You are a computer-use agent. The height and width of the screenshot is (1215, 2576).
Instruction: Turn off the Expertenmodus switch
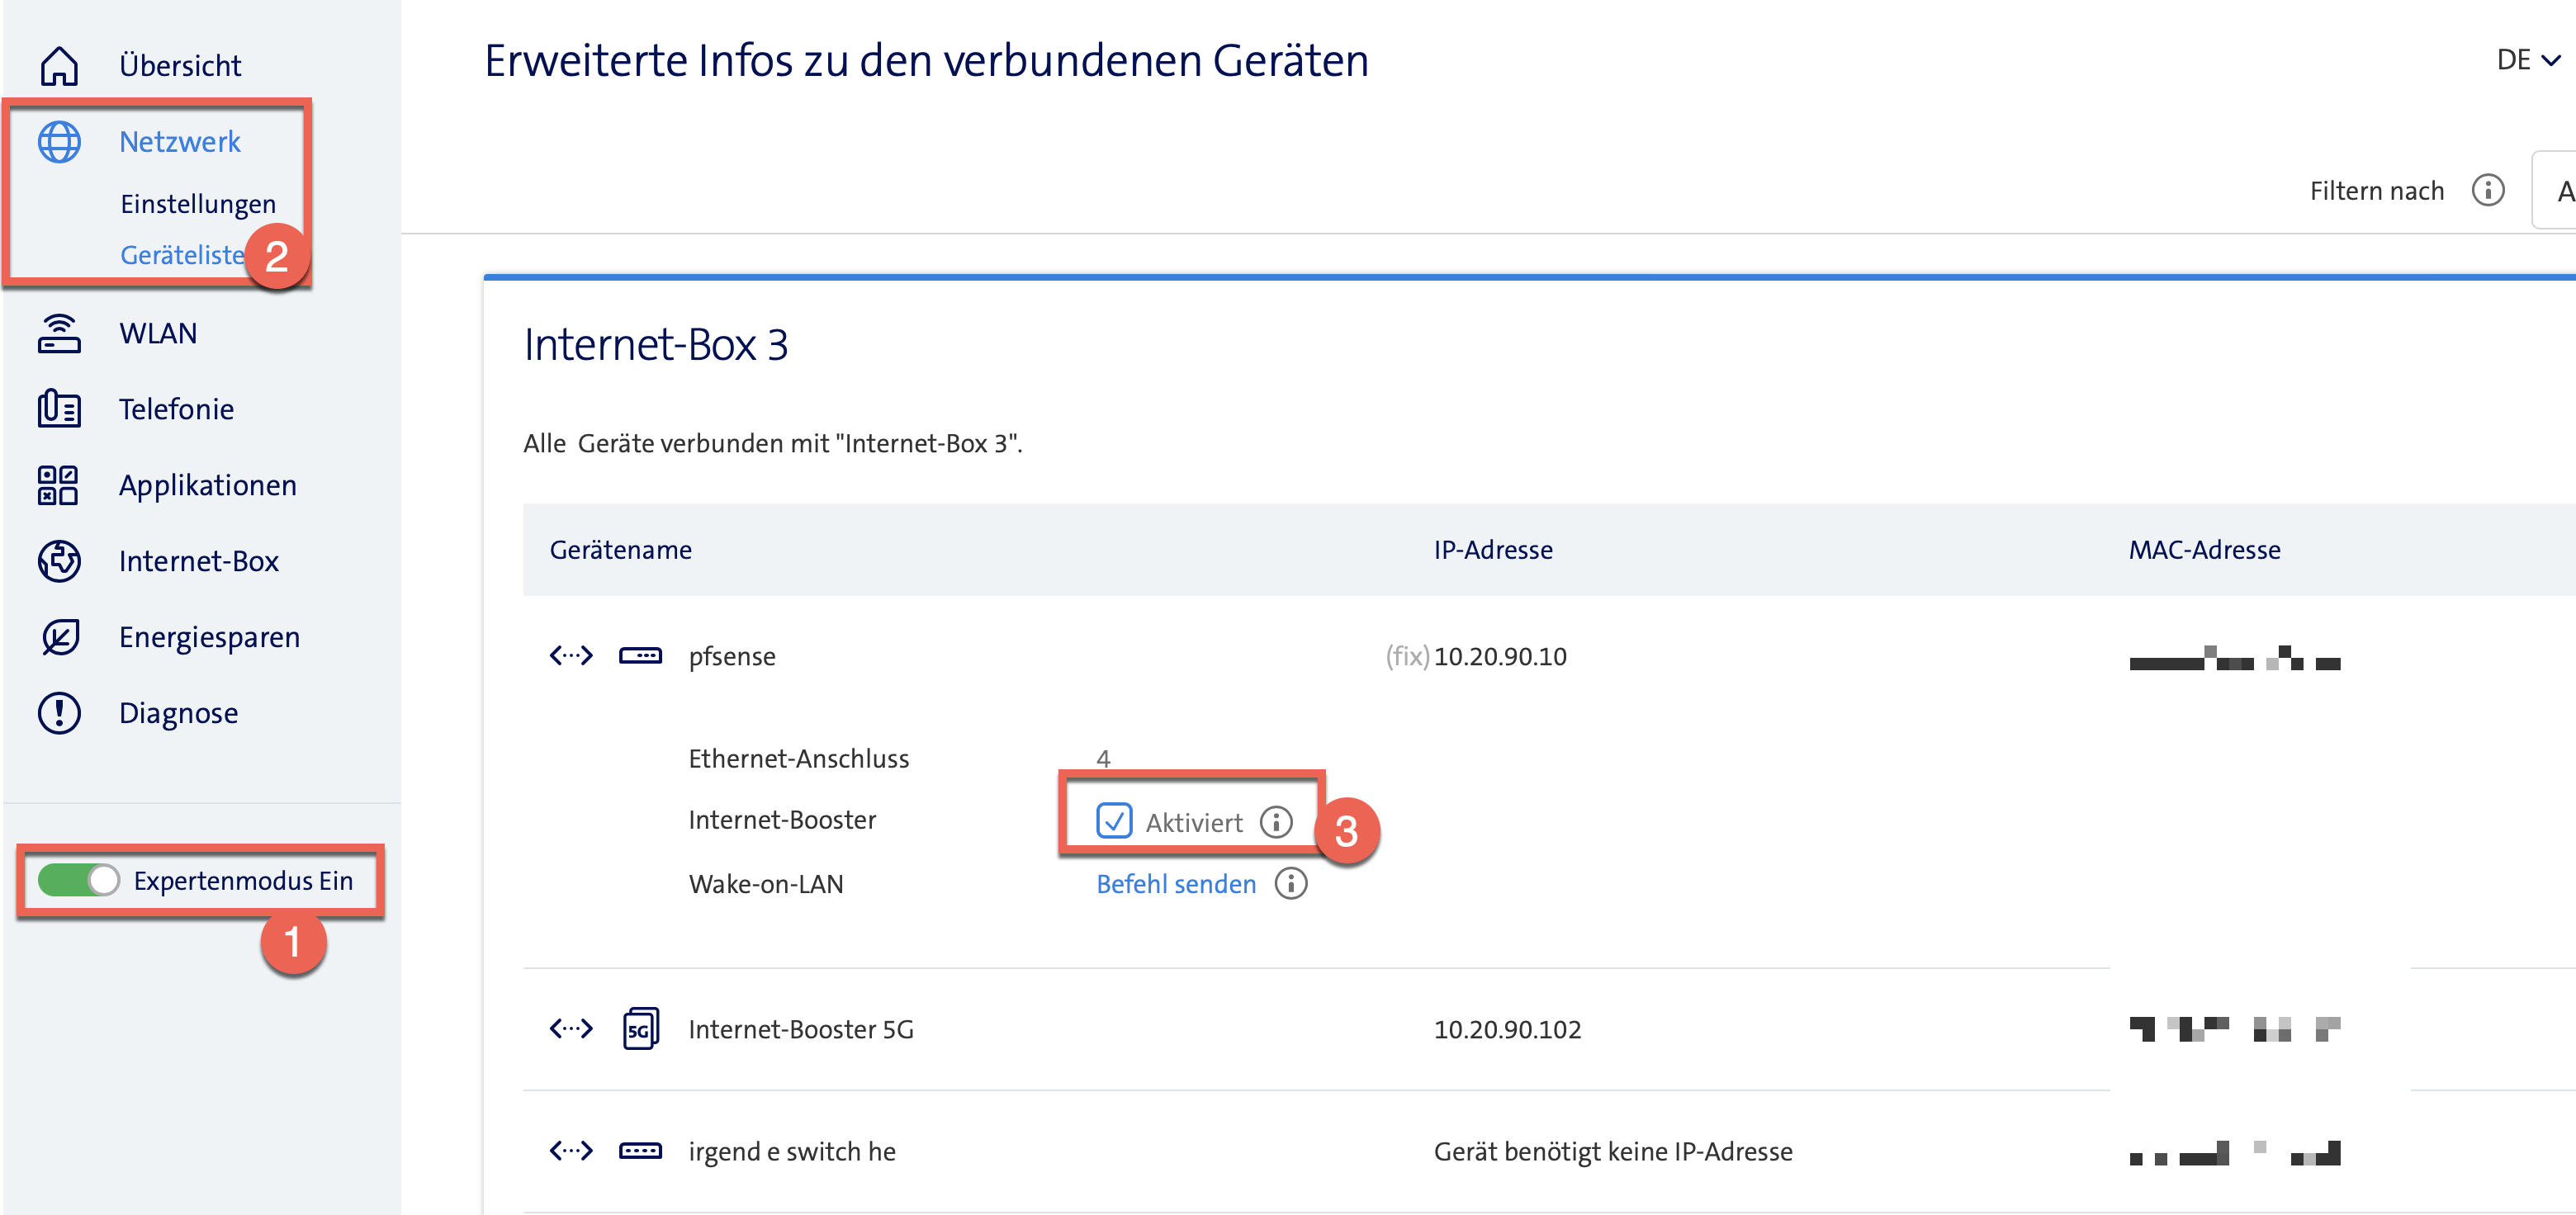[79, 880]
